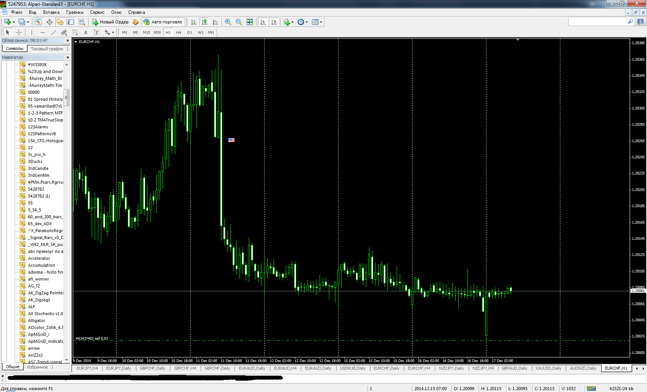This screenshot has width=647, height=392.
Task: Toggle the Market Watch window icon
Action: click(x=39, y=22)
